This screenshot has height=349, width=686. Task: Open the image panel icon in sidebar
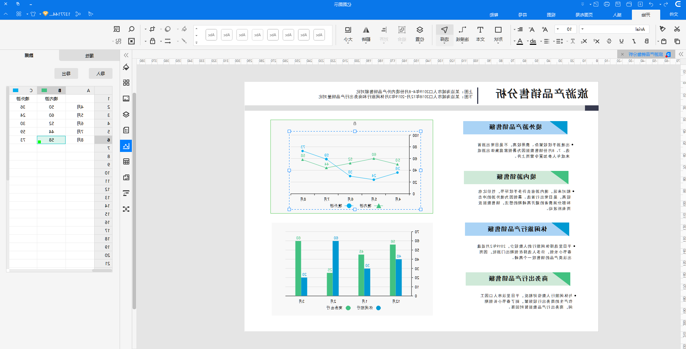[x=126, y=99]
